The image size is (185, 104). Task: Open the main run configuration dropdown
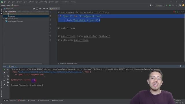(160, 5)
